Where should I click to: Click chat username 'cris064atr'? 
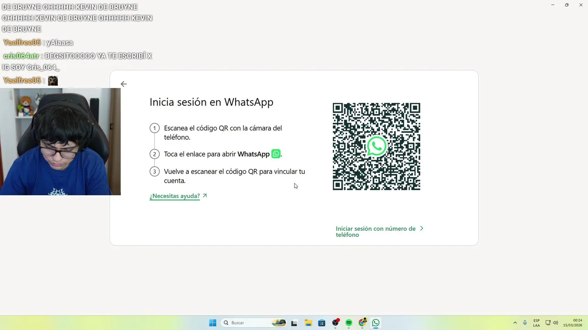(21, 56)
